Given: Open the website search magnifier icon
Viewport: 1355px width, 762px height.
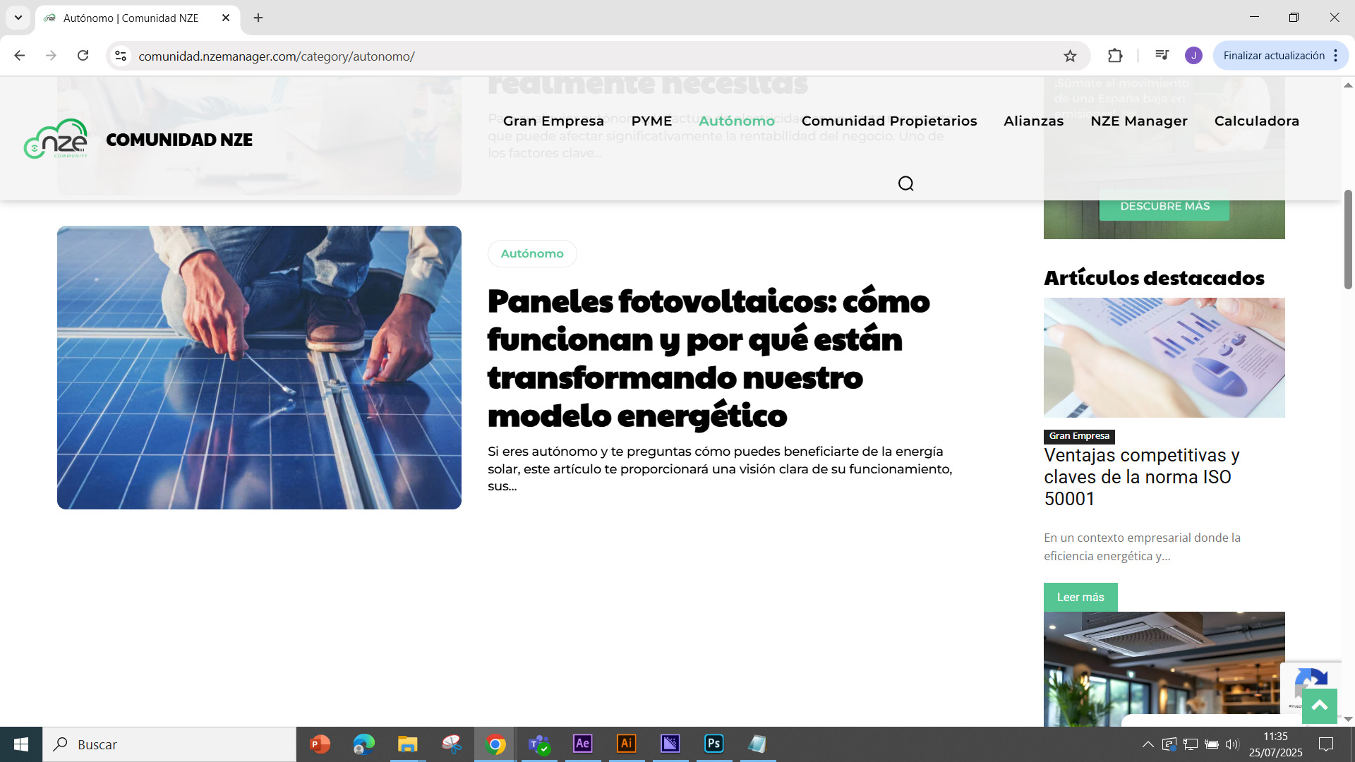Looking at the screenshot, I should tap(905, 183).
